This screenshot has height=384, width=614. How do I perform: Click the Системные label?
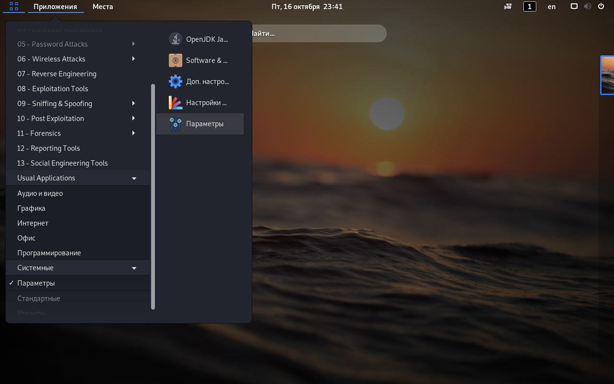point(35,268)
